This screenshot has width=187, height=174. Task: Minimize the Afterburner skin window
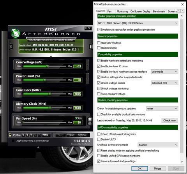[x=86, y=28]
